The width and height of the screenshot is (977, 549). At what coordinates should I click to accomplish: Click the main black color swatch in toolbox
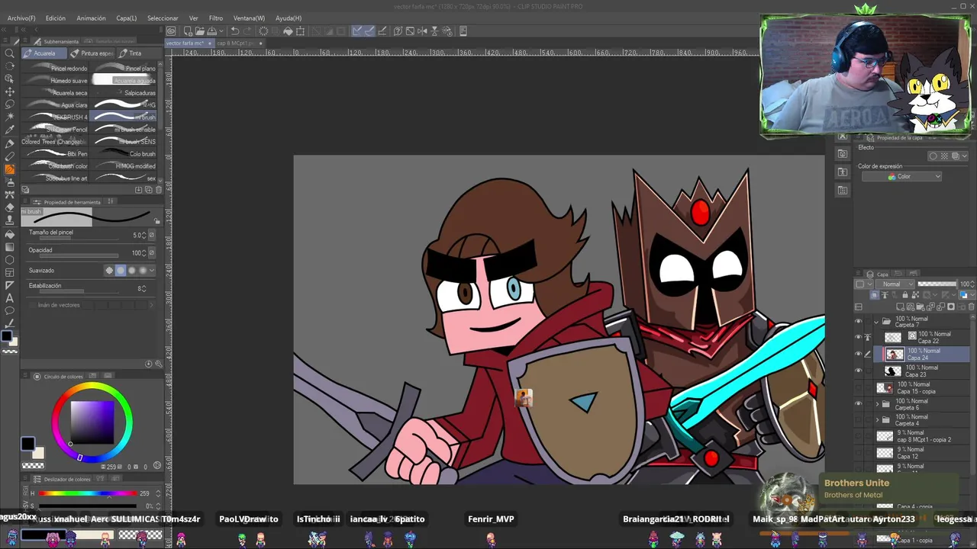pyautogui.click(x=6, y=336)
